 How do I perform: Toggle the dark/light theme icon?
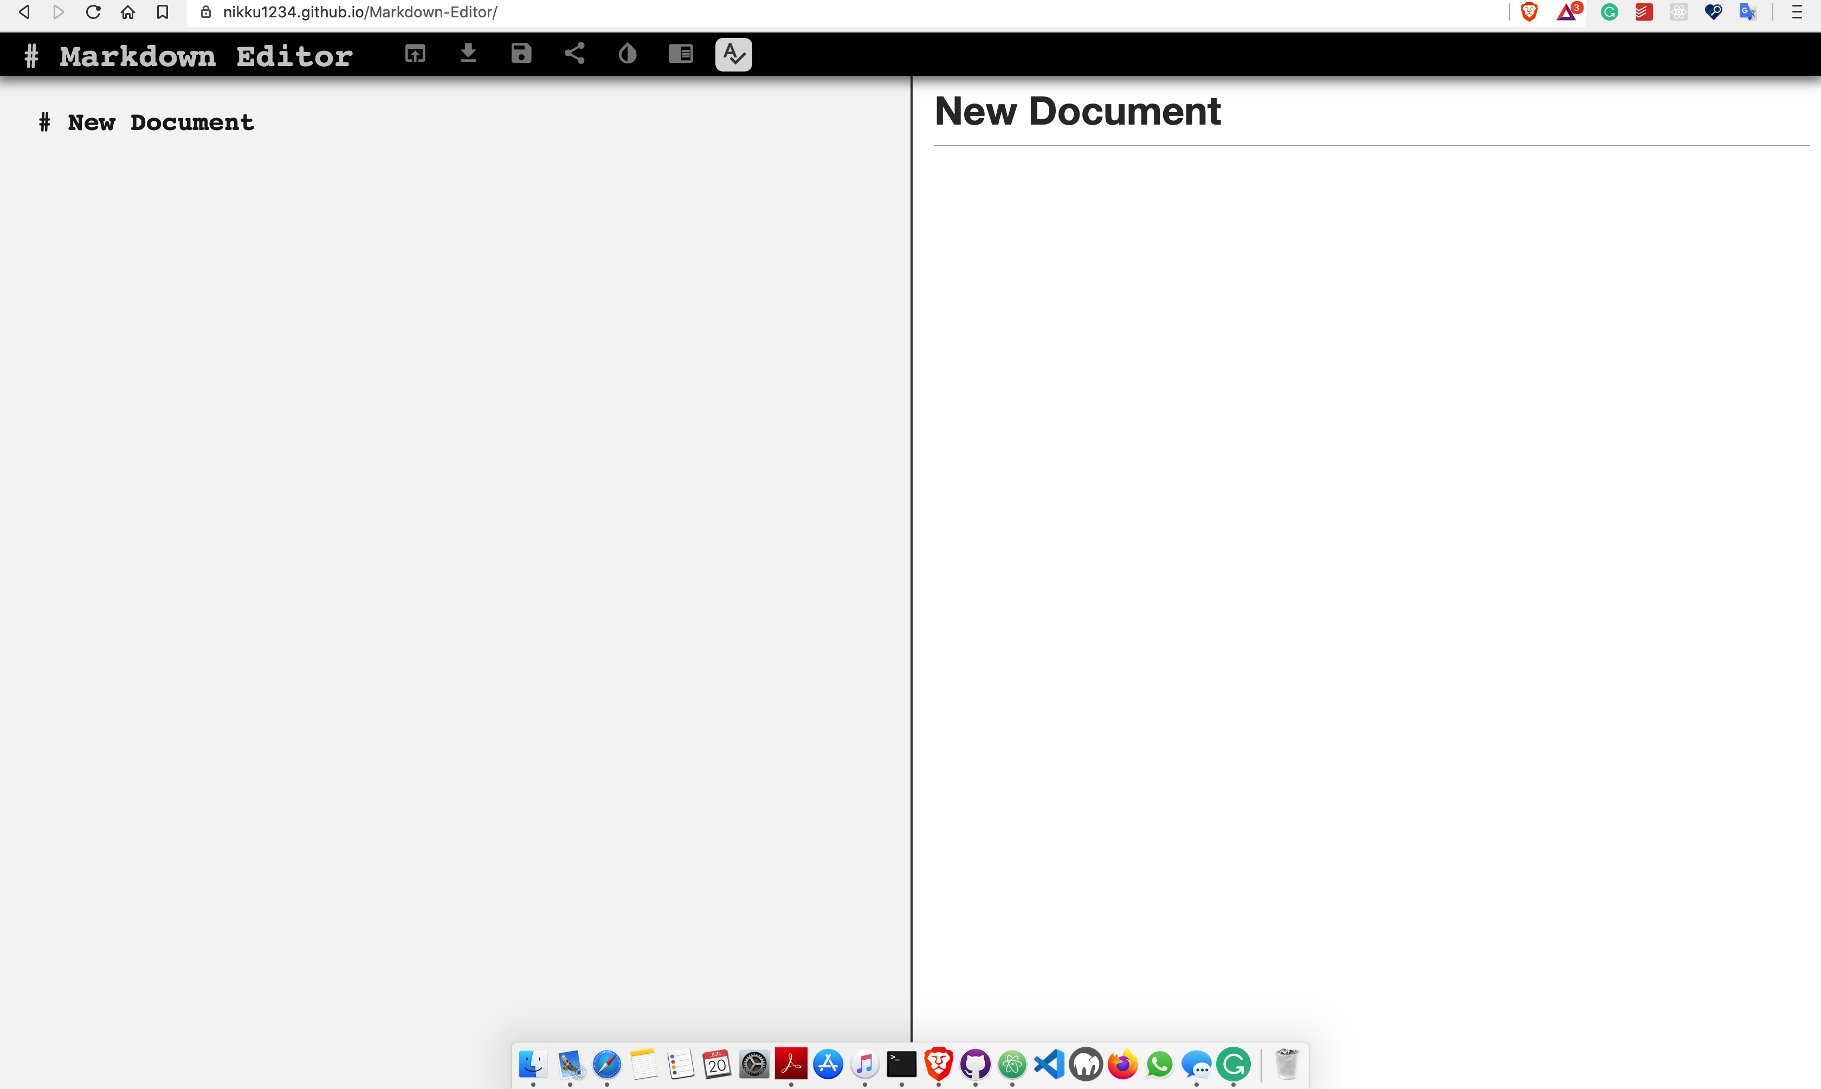pyautogui.click(x=626, y=53)
